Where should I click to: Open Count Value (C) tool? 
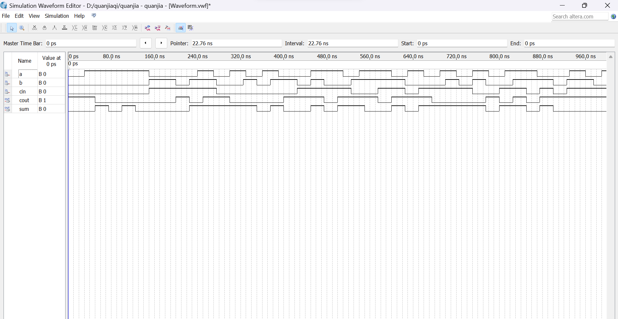[x=105, y=28]
